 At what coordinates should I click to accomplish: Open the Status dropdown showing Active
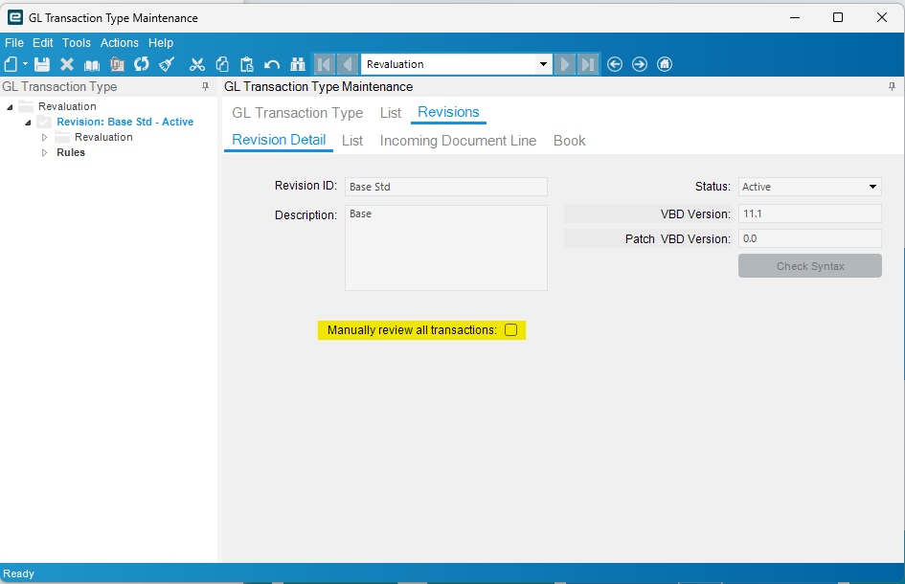(872, 187)
